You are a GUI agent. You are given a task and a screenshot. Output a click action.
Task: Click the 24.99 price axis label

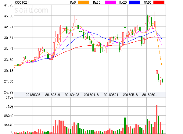coord(9,92)
